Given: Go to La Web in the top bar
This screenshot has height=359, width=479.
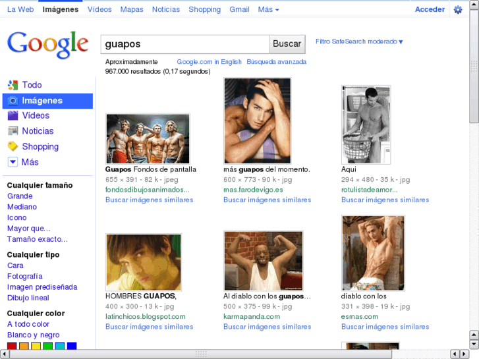Looking at the screenshot, I should [20, 9].
